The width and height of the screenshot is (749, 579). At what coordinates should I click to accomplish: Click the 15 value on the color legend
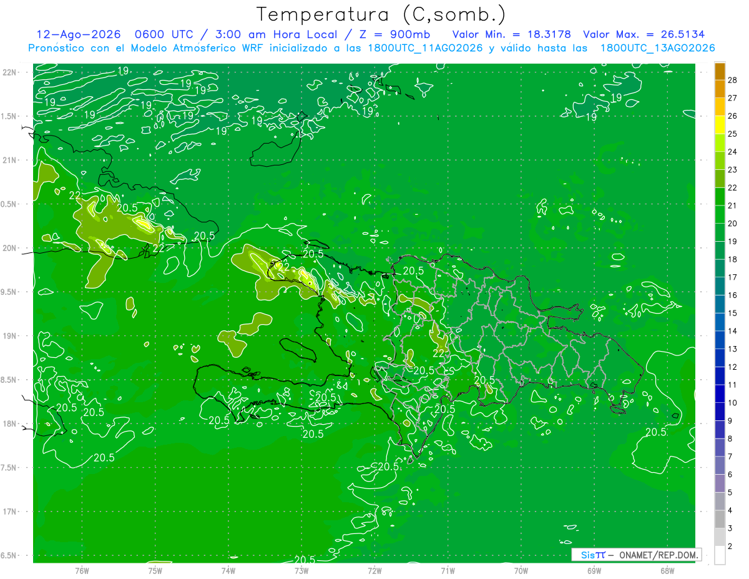(x=733, y=313)
